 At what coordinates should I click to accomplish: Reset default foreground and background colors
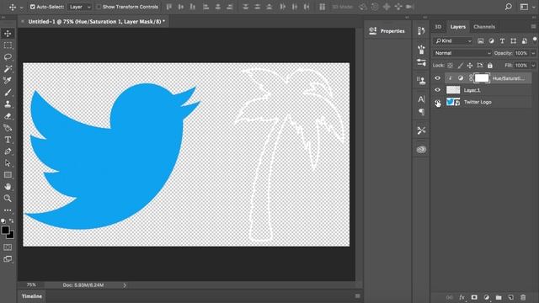pos(3,221)
